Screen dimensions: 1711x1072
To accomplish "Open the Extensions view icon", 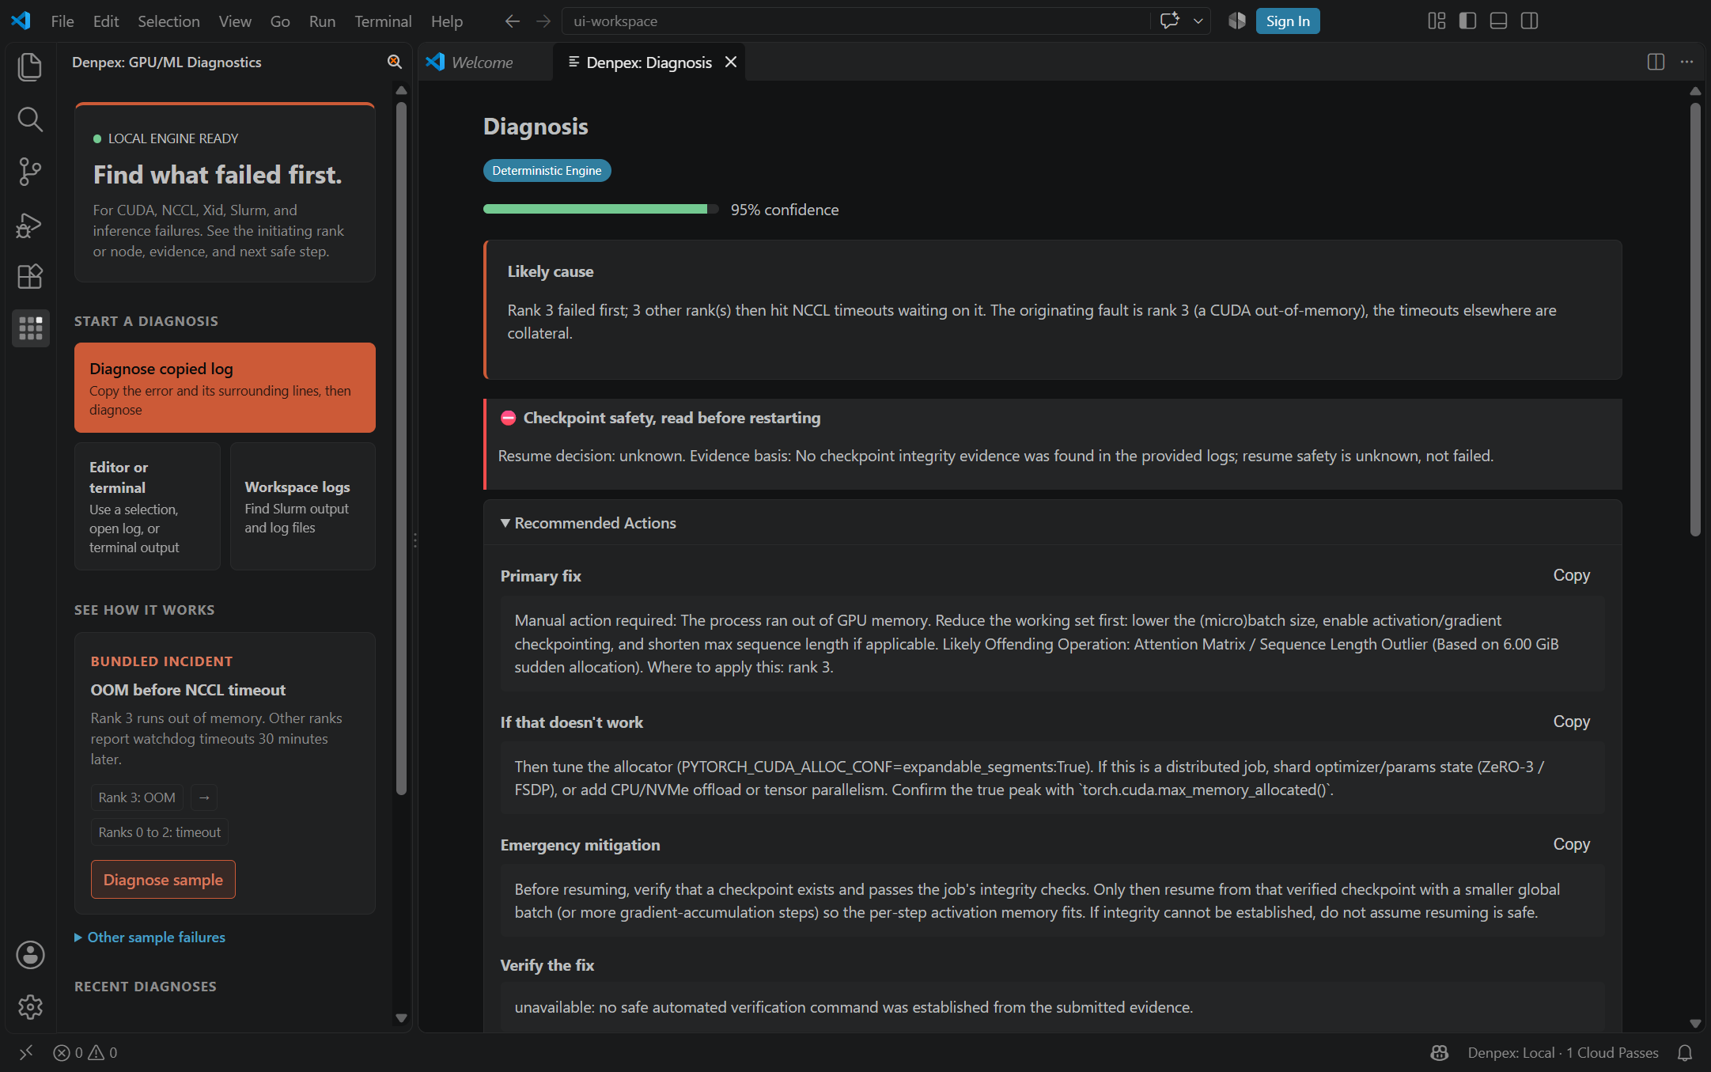I will (x=30, y=276).
